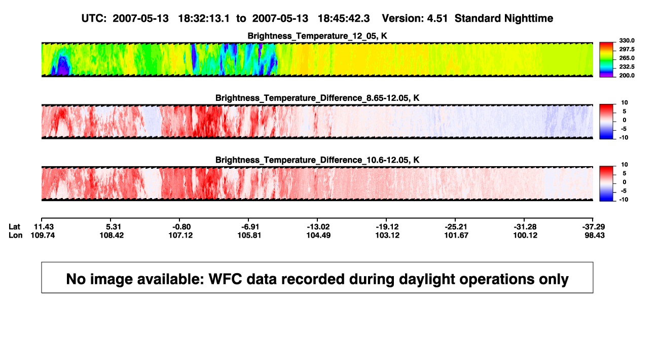Image resolution: width=659 pixels, height=338 pixels.
Task: Click the 'Standard Nighttime' header text
Action: pyautogui.click(x=504, y=18)
